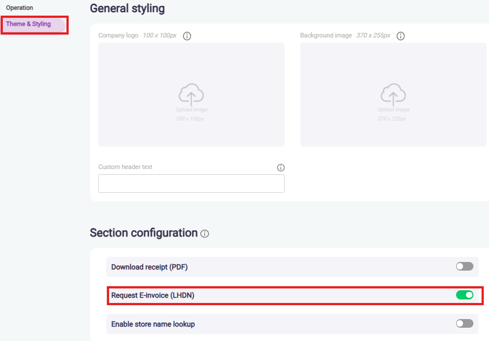
Task: Focus the Custom header text field
Action: point(191,183)
